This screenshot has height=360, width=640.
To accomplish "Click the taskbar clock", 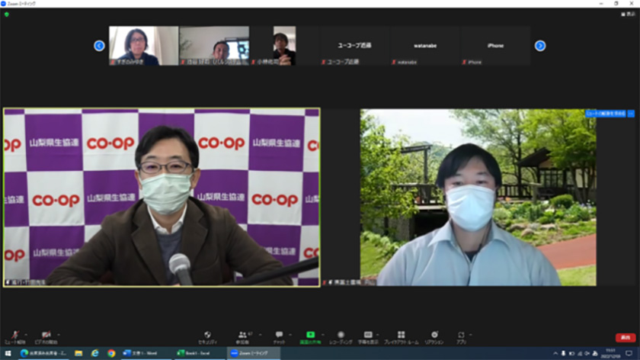I will [x=610, y=353].
